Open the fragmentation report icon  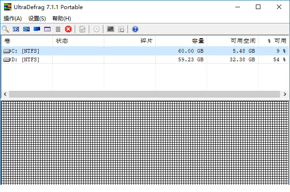click(82, 29)
